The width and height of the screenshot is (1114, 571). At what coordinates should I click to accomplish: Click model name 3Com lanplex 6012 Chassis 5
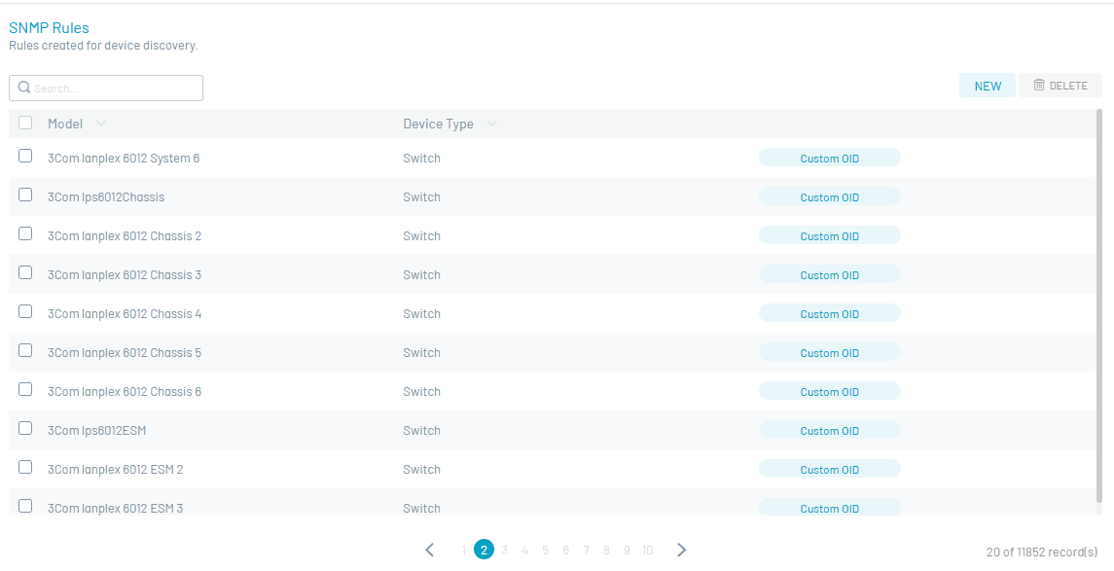click(x=125, y=352)
